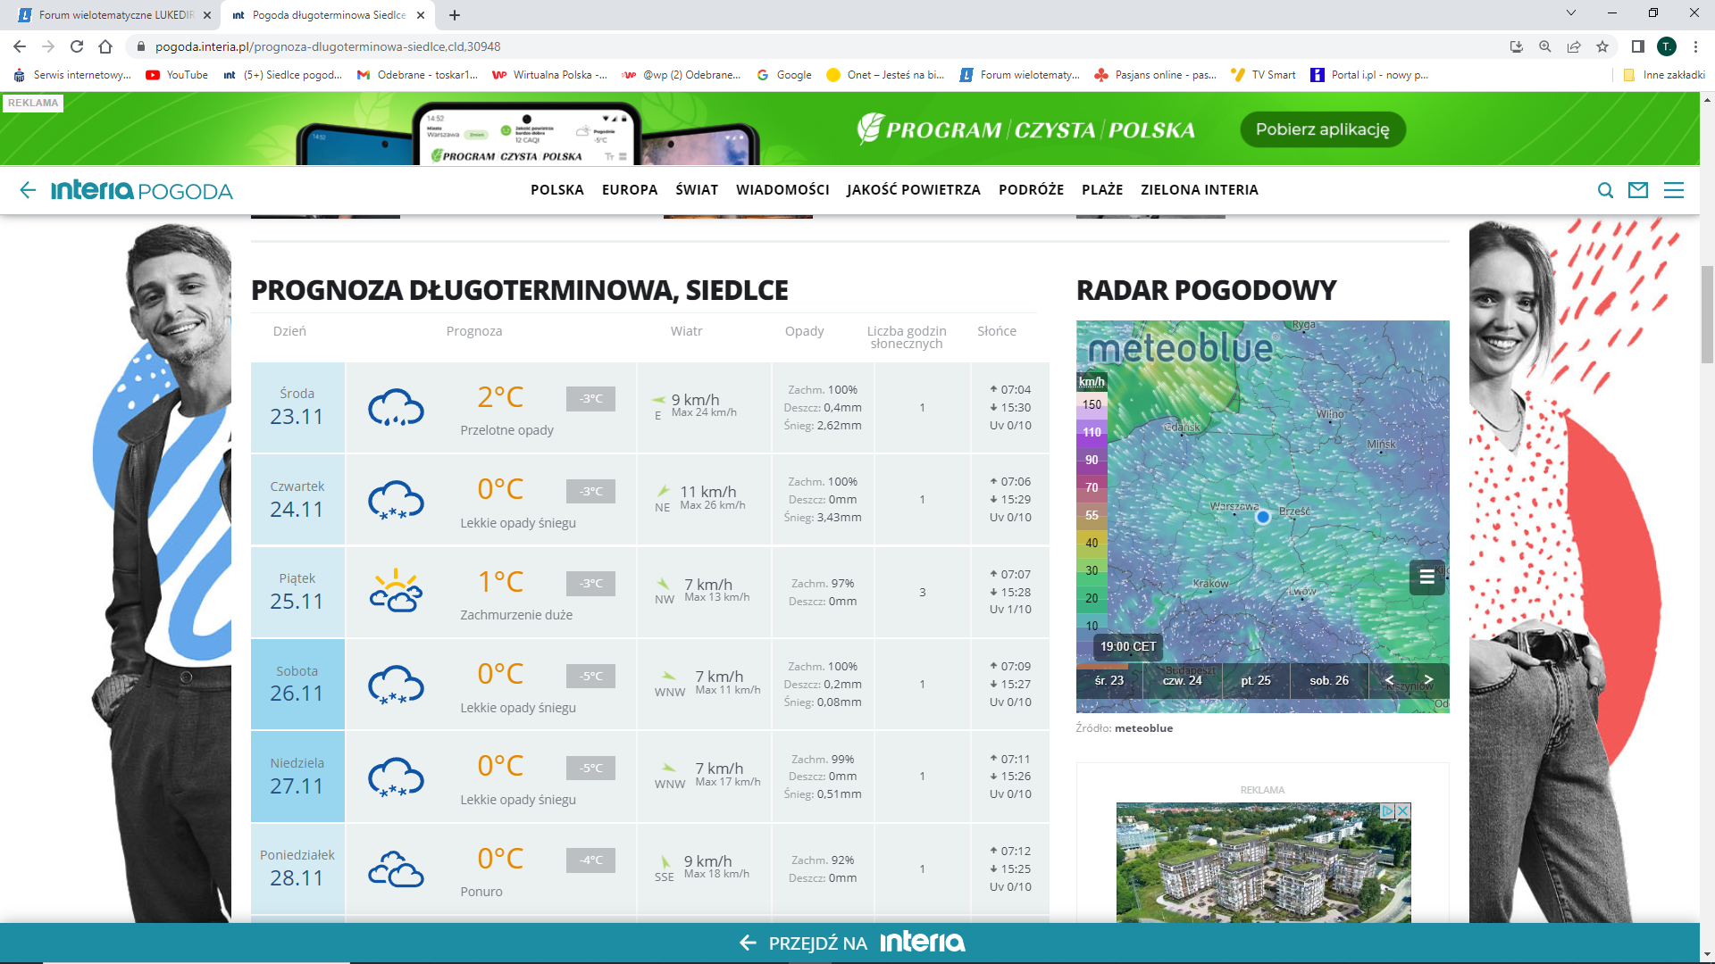The image size is (1715, 964).
Task: Click the radar timeline previous arrow
Action: (1389, 680)
